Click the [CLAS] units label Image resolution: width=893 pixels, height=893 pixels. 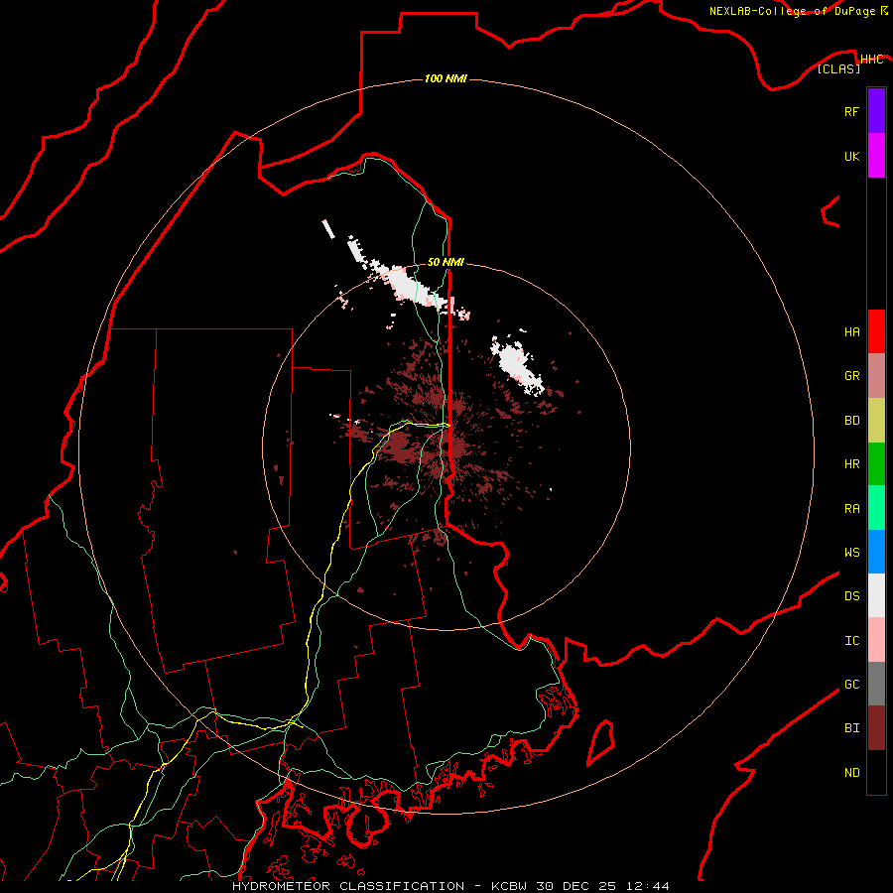tap(838, 68)
